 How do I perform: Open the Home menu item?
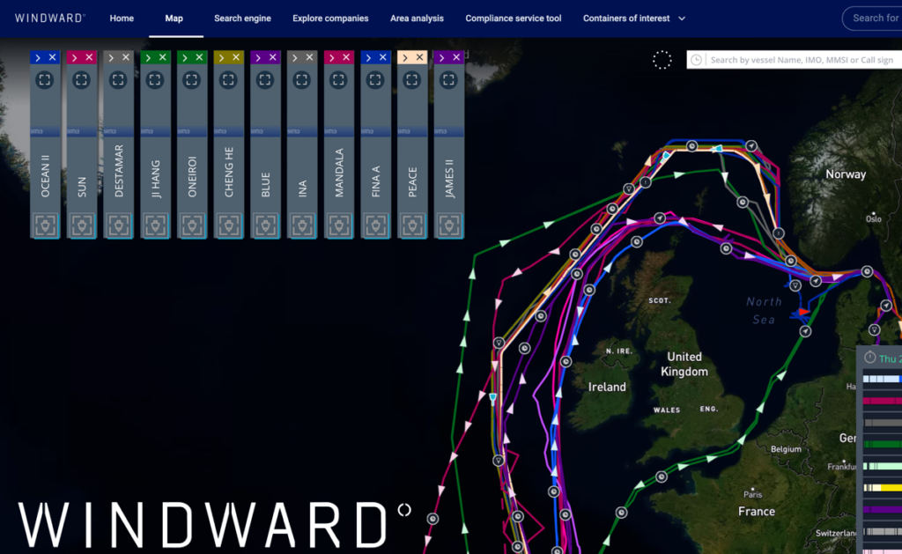[x=122, y=18]
